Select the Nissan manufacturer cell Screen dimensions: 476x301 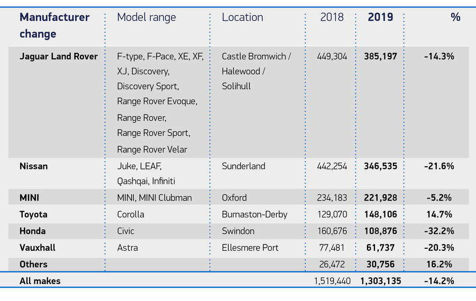pos(33,166)
